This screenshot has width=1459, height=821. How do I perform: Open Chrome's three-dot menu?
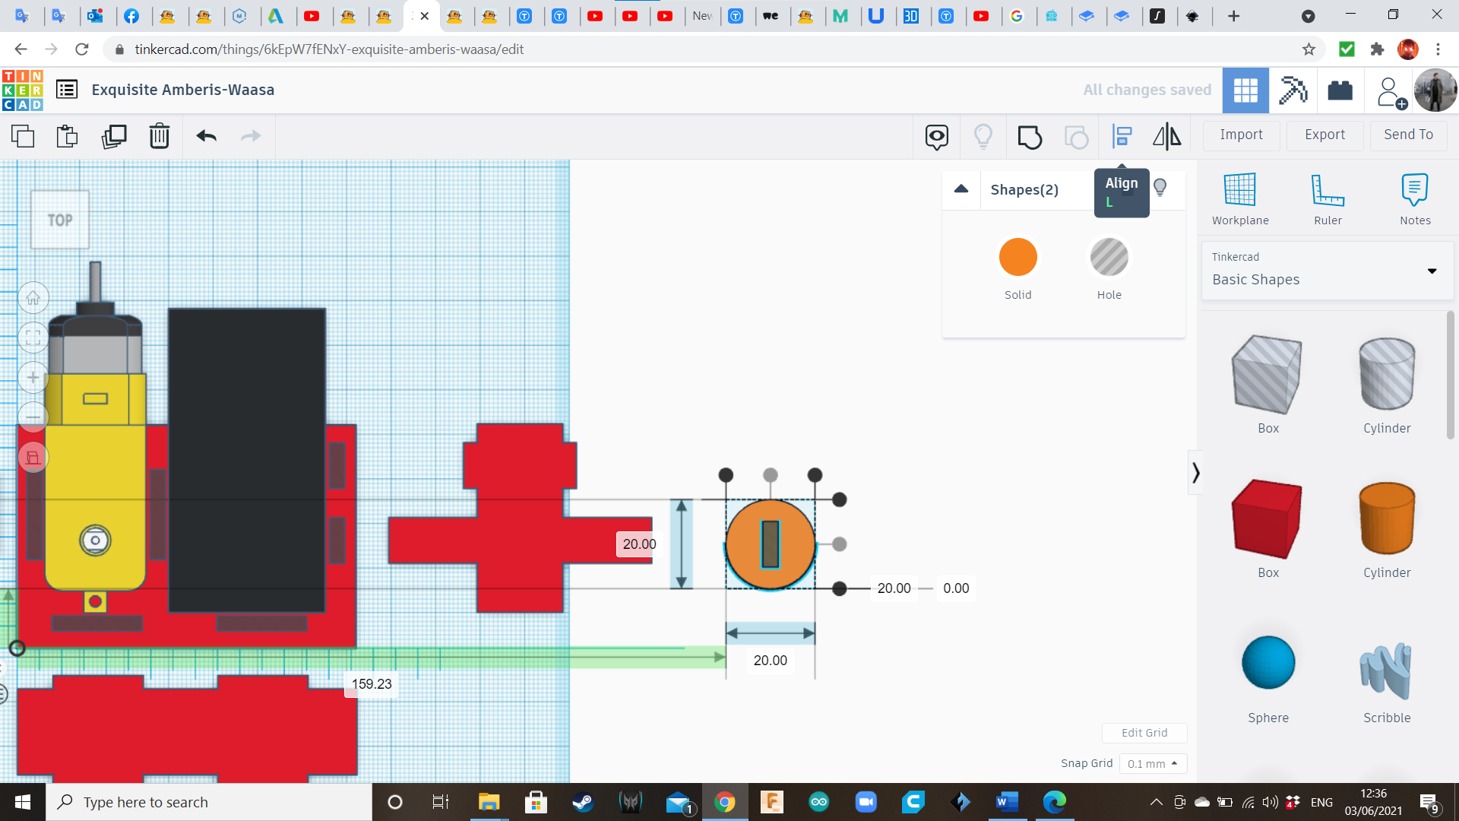tap(1438, 49)
